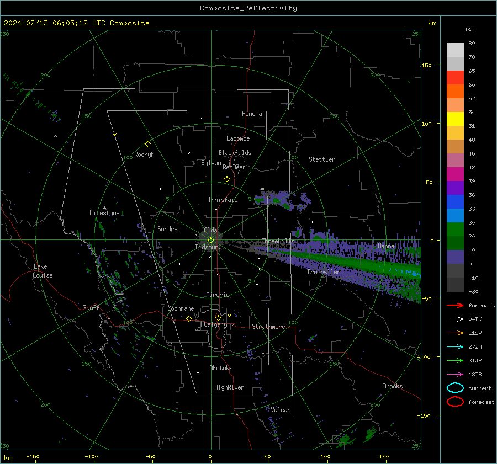Click the Blackfalds town label
Image resolution: width=497 pixels, height=464 pixels.
pyautogui.click(x=235, y=153)
